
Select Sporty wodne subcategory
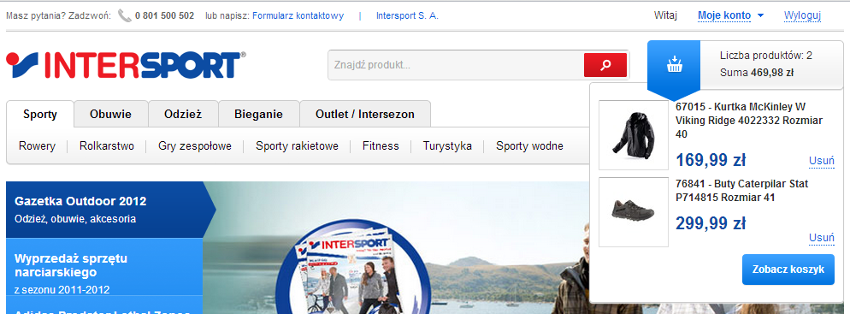(x=529, y=146)
